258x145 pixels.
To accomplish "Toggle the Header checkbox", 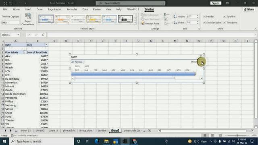I will coord(204,17).
